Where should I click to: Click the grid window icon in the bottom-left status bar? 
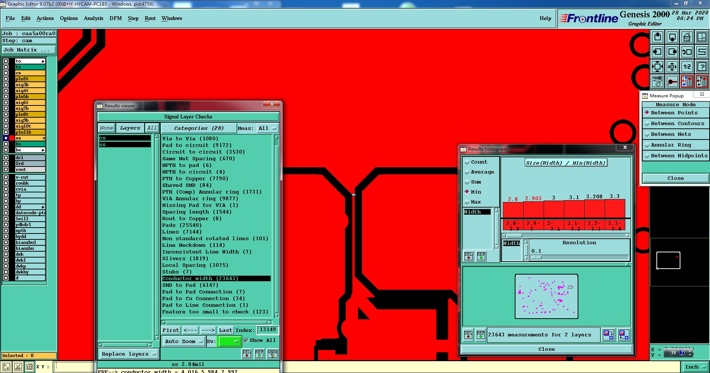(30, 367)
